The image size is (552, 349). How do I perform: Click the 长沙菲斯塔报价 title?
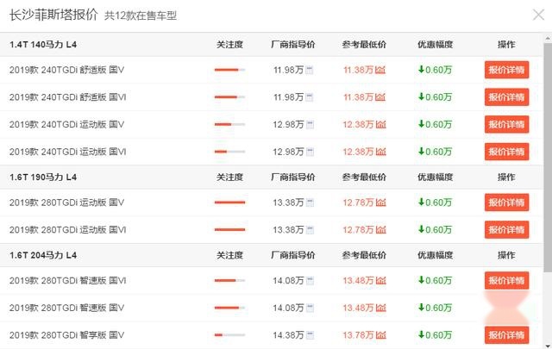53,15
